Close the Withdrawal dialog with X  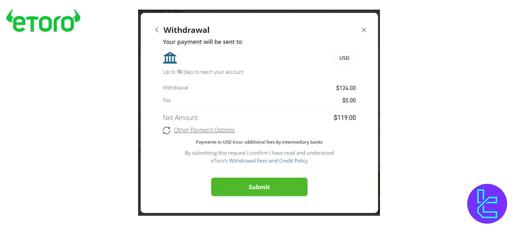click(x=364, y=30)
